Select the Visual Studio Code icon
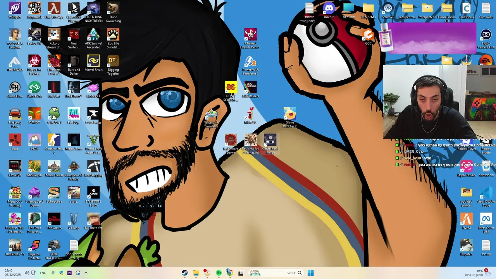 point(486,197)
